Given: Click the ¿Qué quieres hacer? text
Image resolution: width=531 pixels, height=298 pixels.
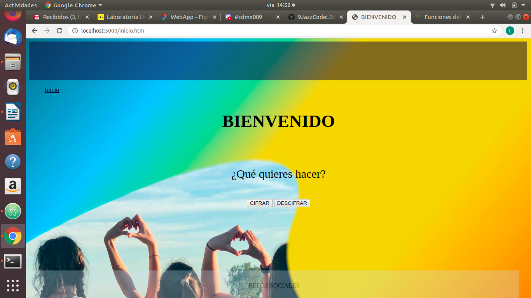Looking at the screenshot, I should 278,174.
